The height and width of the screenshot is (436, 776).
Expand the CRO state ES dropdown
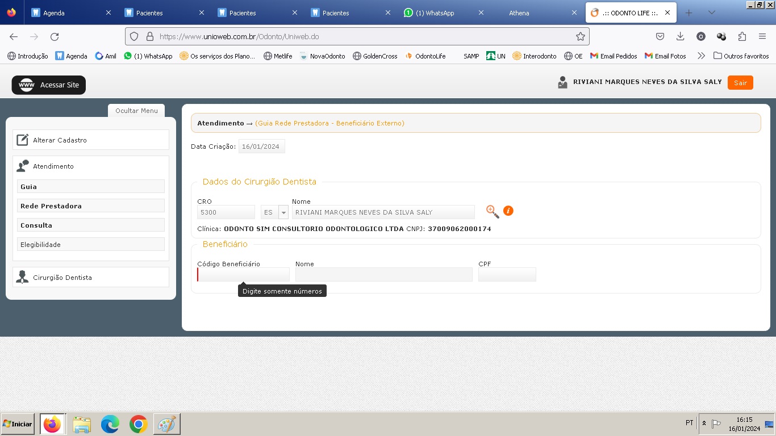(x=283, y=212)
